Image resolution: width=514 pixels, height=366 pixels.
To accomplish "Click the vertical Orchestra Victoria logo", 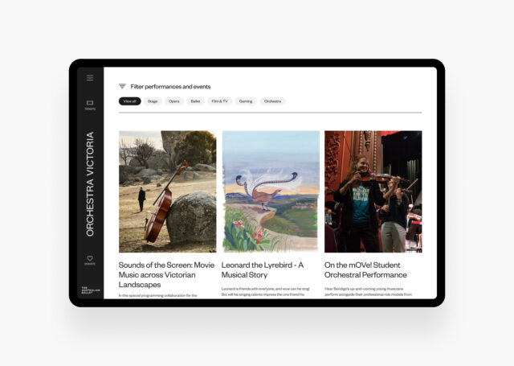I will 90,184.
